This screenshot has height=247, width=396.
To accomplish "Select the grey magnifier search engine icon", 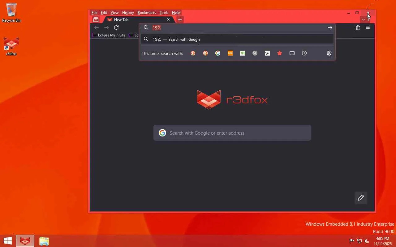I will pos(255,53).
